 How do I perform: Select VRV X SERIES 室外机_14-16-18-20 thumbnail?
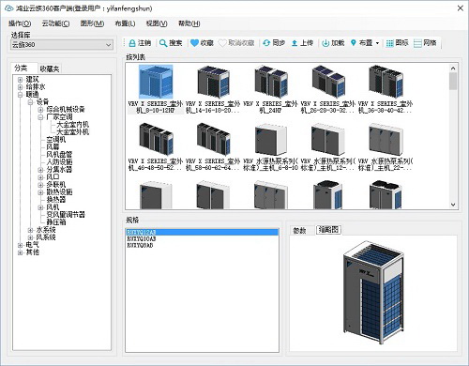213,82
